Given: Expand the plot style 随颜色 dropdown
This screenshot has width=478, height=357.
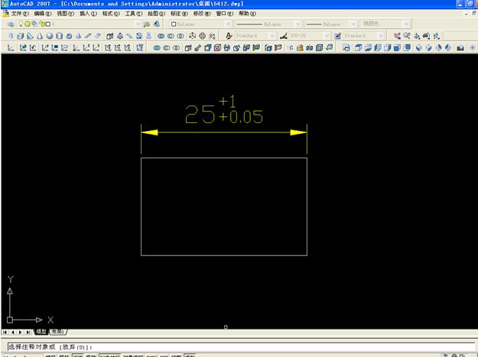Looking at the screenshot, I should click(x=406, y=24).
